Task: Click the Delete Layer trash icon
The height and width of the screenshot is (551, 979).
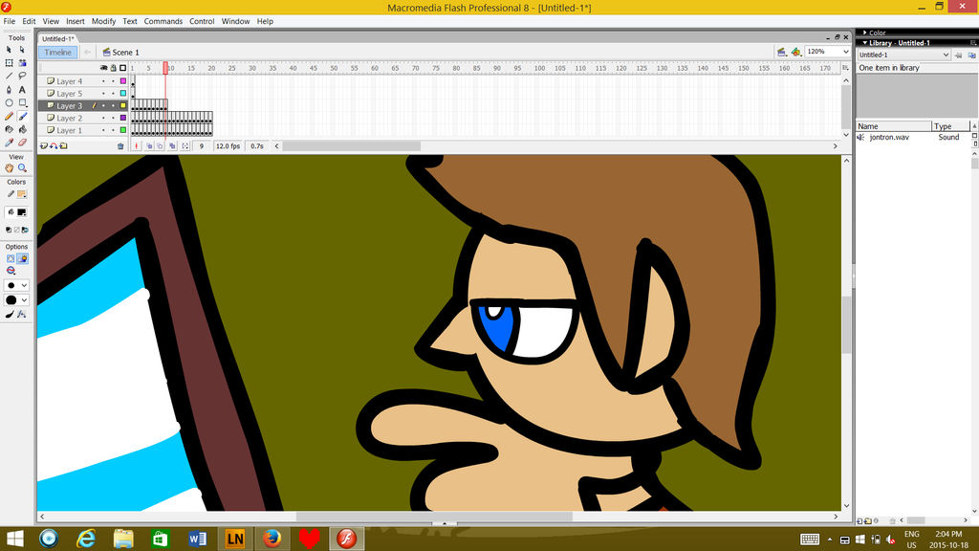Action: (120, 145)
